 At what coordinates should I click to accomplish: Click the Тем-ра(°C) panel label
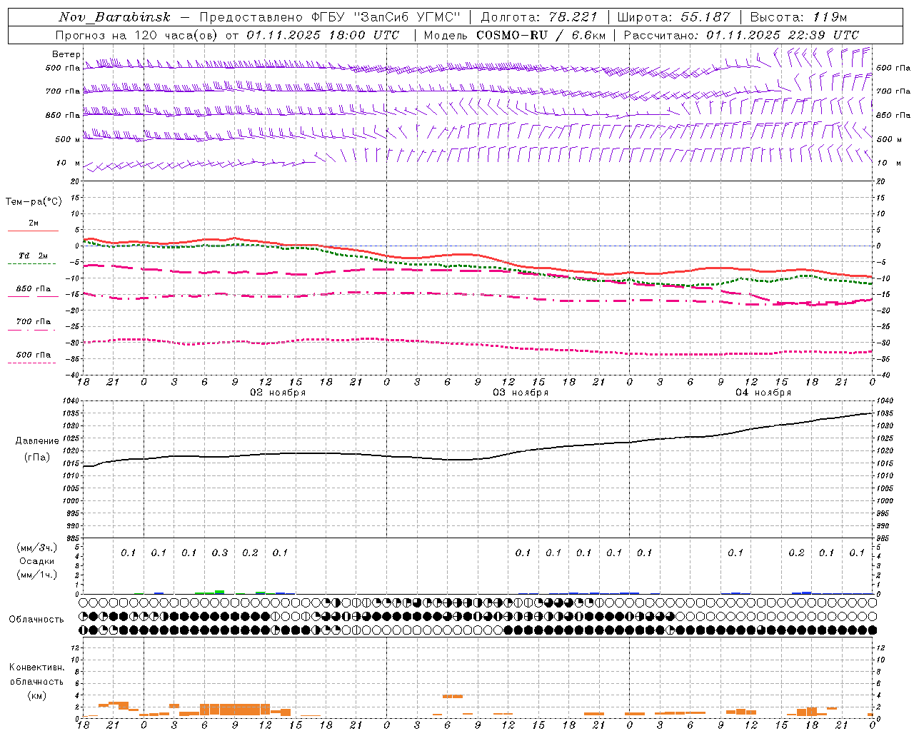coord(34,202)
